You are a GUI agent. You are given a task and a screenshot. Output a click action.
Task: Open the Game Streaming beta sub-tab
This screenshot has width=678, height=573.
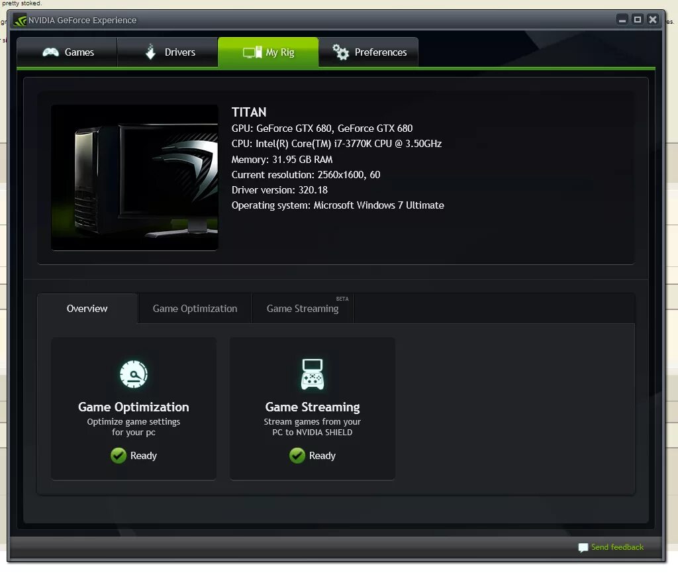coord(303,309)
